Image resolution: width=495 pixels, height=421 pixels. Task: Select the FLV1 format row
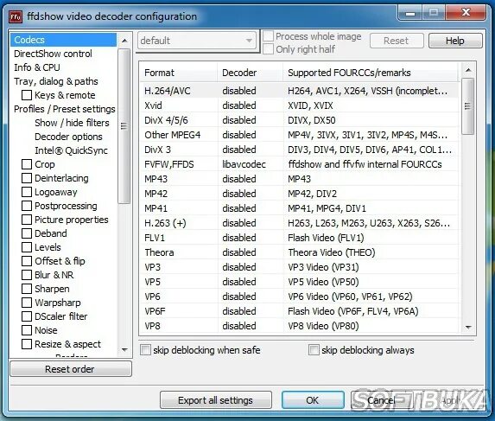pos(299,238)
